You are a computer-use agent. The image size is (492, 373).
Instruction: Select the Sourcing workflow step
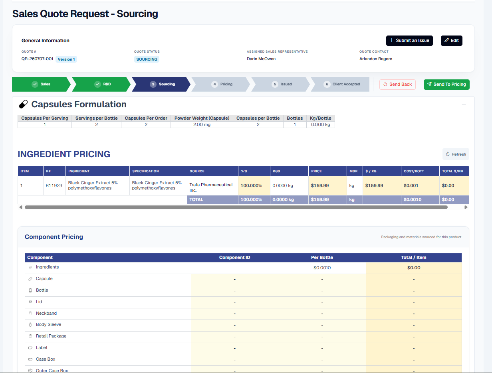click(x=161, y=84)
